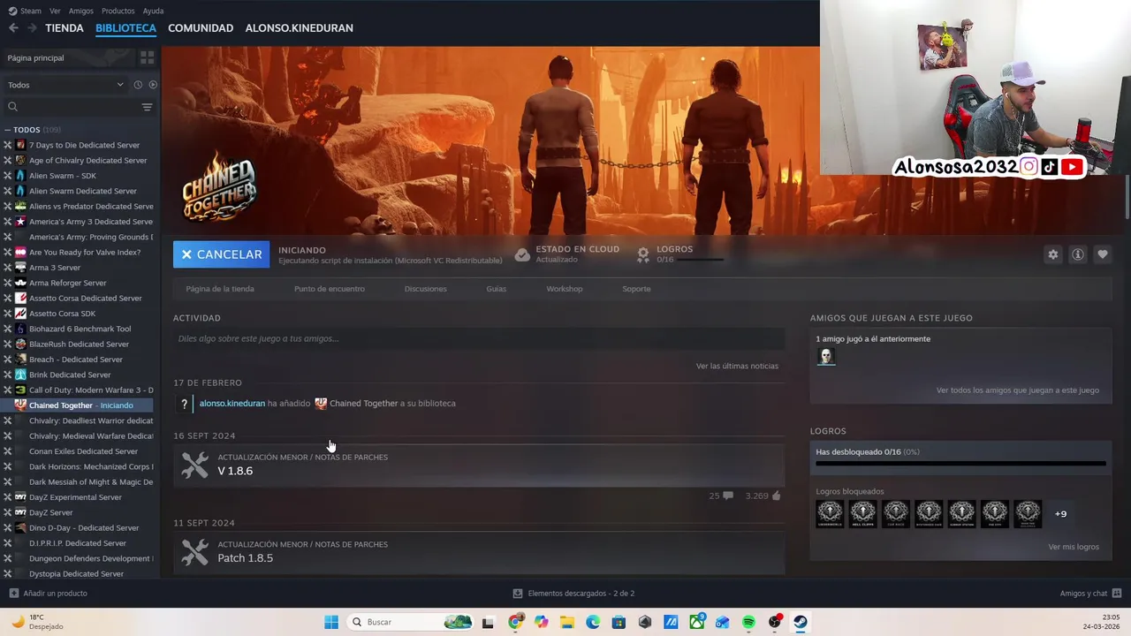This screenshot has width=1131, height=636.
Task: Click the Logros gear icon
Action: click(643, 254)
